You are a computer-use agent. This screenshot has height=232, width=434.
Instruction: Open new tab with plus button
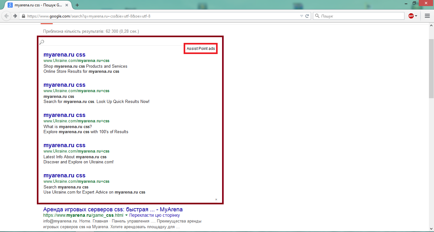77,5
